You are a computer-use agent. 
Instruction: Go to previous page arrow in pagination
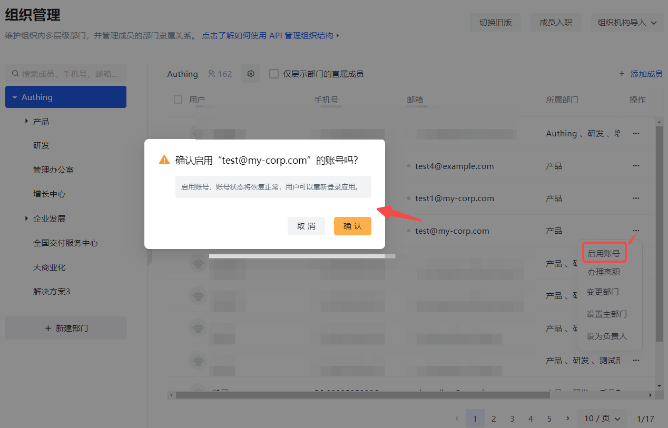pos(456,419)
